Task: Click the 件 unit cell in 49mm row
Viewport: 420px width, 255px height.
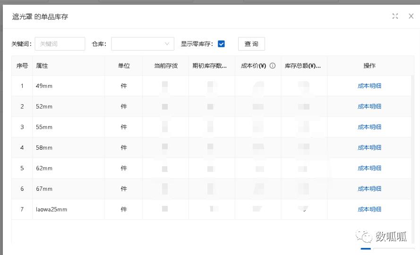Action: 124,86
